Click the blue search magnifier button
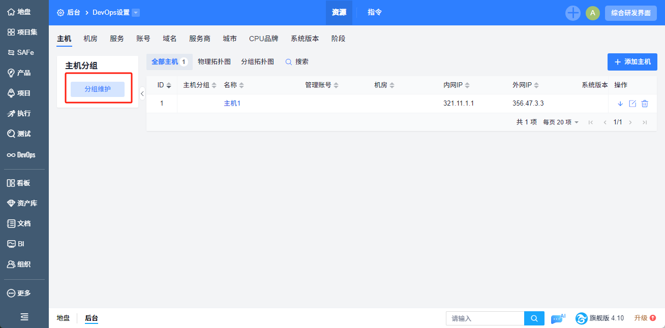This screenshot has width=665, height=328. coord(534,318)
